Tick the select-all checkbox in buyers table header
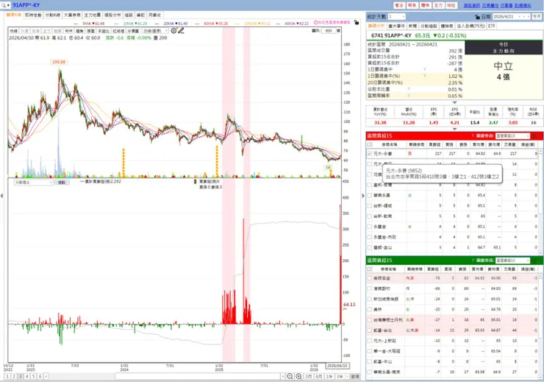The height and width of the screenshot is (382, 544). pyautogui.click(x=370, y=144)
